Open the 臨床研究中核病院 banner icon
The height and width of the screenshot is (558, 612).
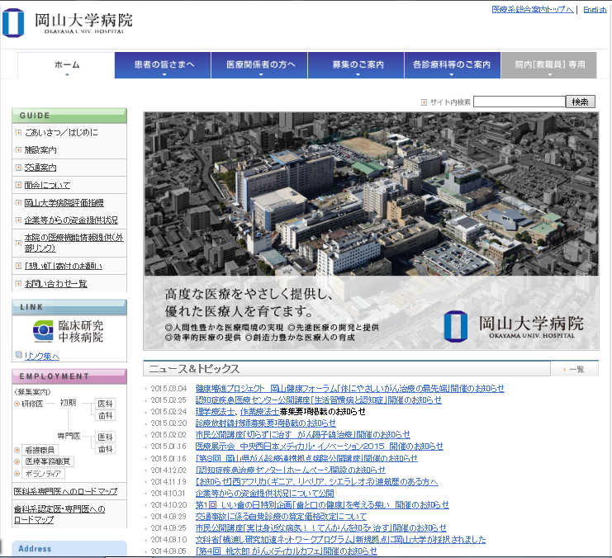point(43,331)
